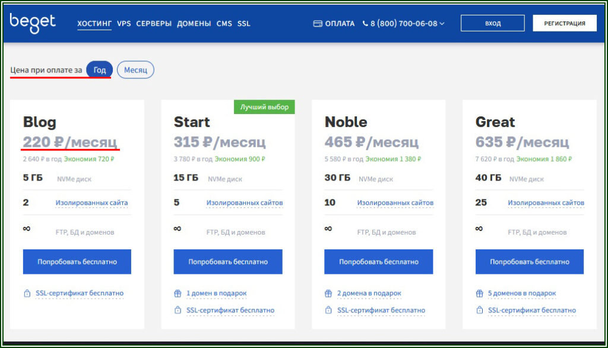Go to СЕРВЕРЫ section
The height and width of the screenshot is (348, 608).
[154, 24]
